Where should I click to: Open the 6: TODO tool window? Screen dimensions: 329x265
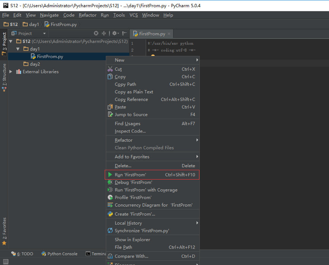click(22, 254)
